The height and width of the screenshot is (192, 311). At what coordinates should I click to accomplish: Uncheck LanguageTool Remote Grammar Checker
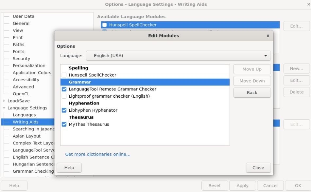pyautogui.click(x=64, y=89)
